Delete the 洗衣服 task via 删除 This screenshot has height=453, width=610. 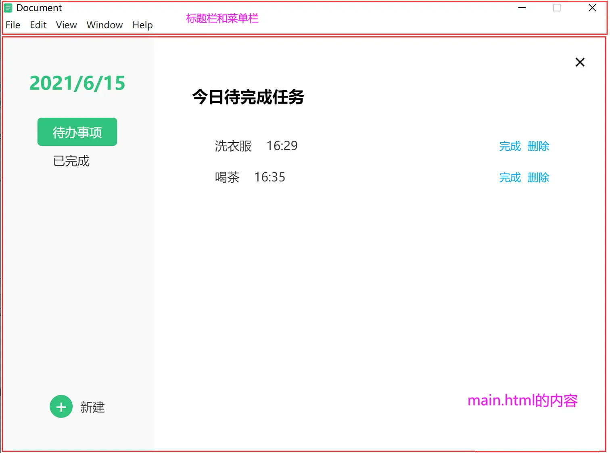tap(538, 146)
